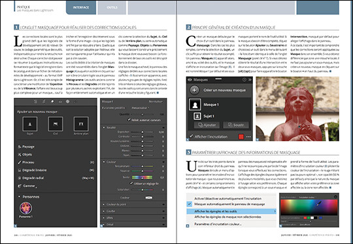Select the Arrière-plan mask thumbnail

(x=81, y=124)
